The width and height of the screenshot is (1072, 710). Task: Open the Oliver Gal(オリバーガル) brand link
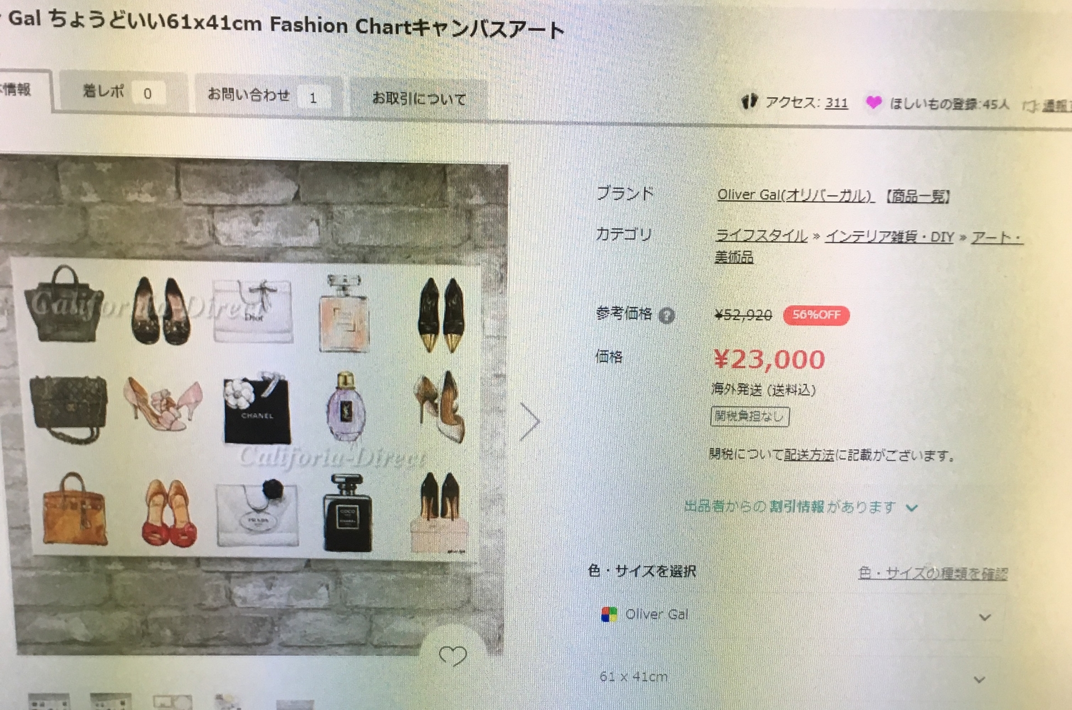pyautogui.click(x=795, y=195)
